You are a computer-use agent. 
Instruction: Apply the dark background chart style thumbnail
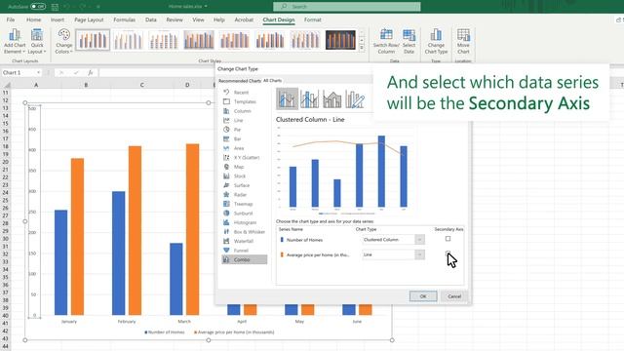point(340,40)
